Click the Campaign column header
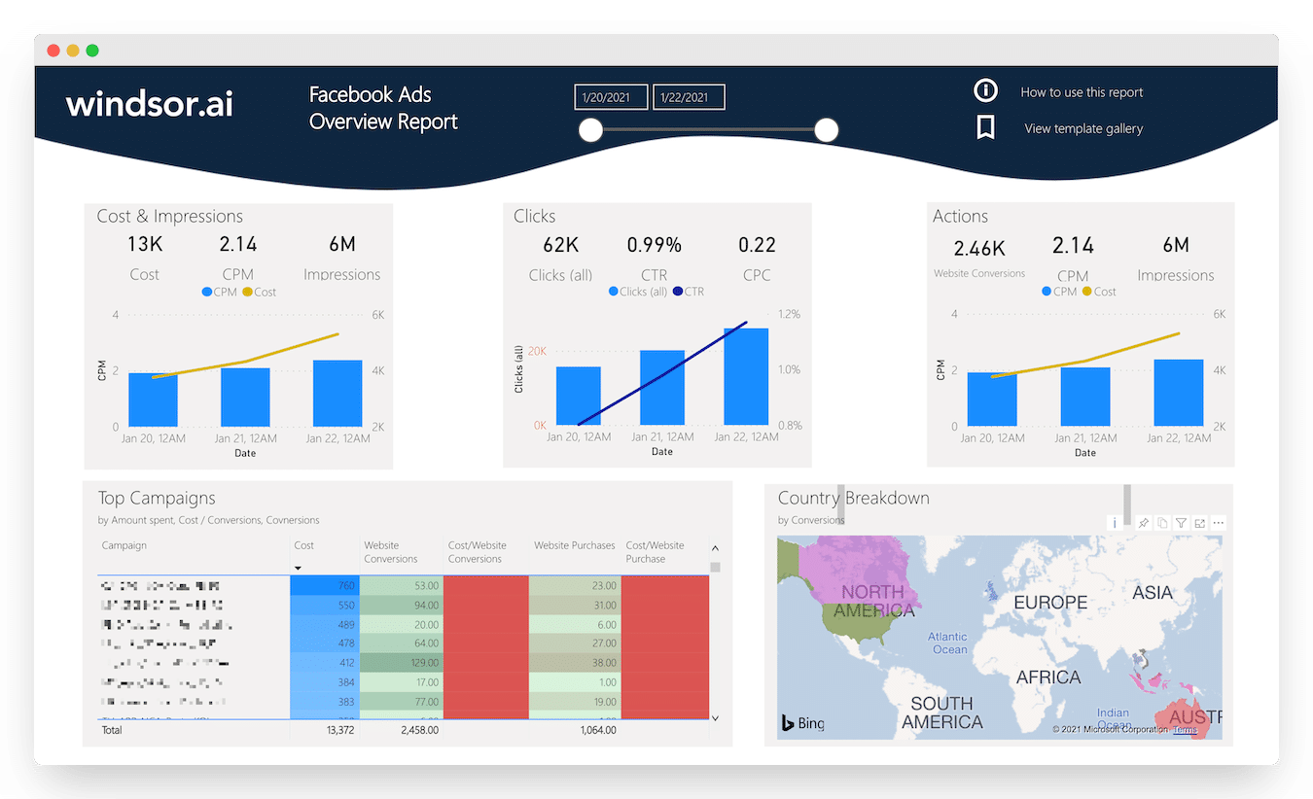Screen dimensions: 1313x799 tap(124, 545)
